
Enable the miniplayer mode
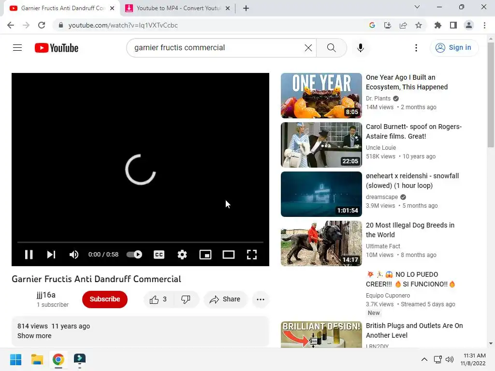205,255
